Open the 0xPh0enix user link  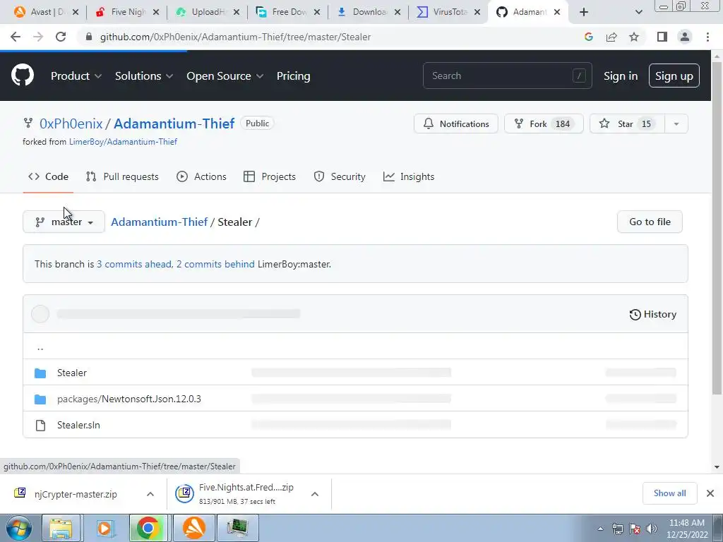[x=71, y=124]
